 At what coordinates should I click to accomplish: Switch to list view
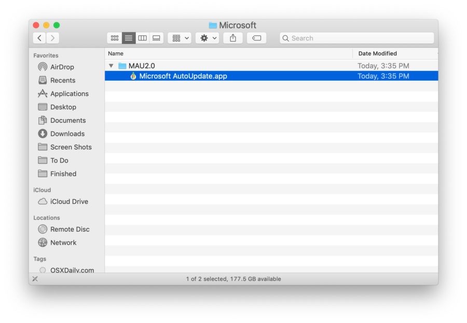click(129, 38)
